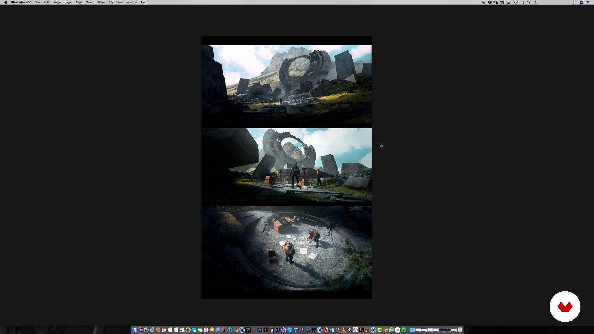This screenshot has height=334, width=594.
Task: Open Reminders in the Dock
Action: point(176,330)
